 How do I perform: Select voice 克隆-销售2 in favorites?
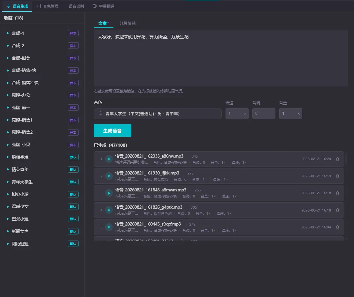click(22, 132)
